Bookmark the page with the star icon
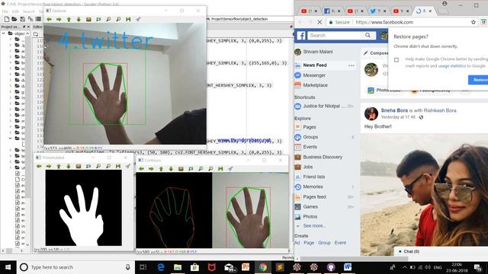 (474, 22)
